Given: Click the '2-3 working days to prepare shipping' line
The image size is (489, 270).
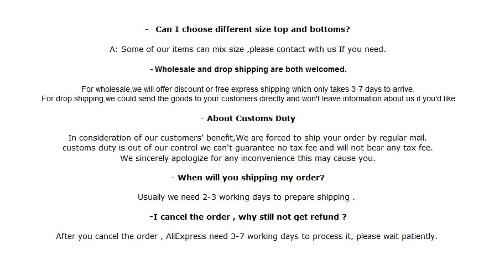Looking at the screenshot, I should 246,197.
